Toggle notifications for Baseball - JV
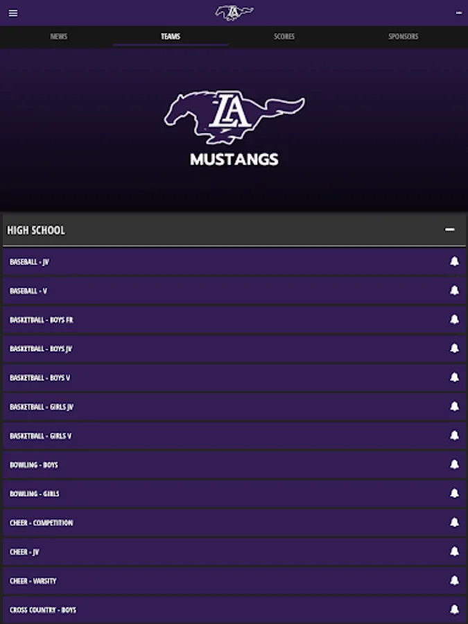This screenshot has height=624, width=468. (454, 261)
